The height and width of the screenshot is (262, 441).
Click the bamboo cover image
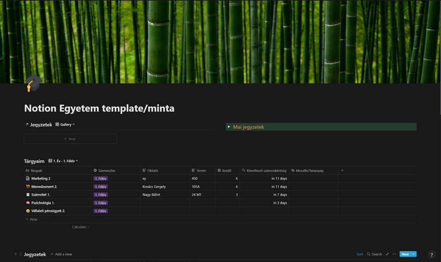[219, 42]
